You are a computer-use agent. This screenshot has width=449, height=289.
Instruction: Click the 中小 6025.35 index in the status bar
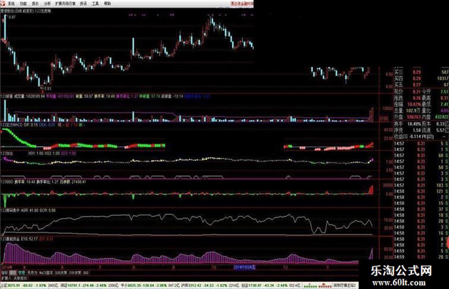[x=131, y=285]
